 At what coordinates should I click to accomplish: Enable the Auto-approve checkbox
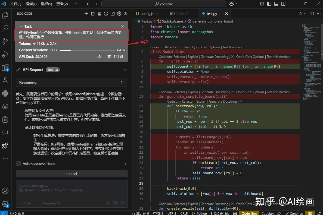click(18, 163)
